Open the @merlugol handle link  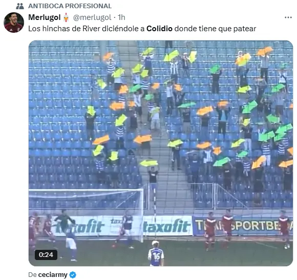tap(92, 17)
